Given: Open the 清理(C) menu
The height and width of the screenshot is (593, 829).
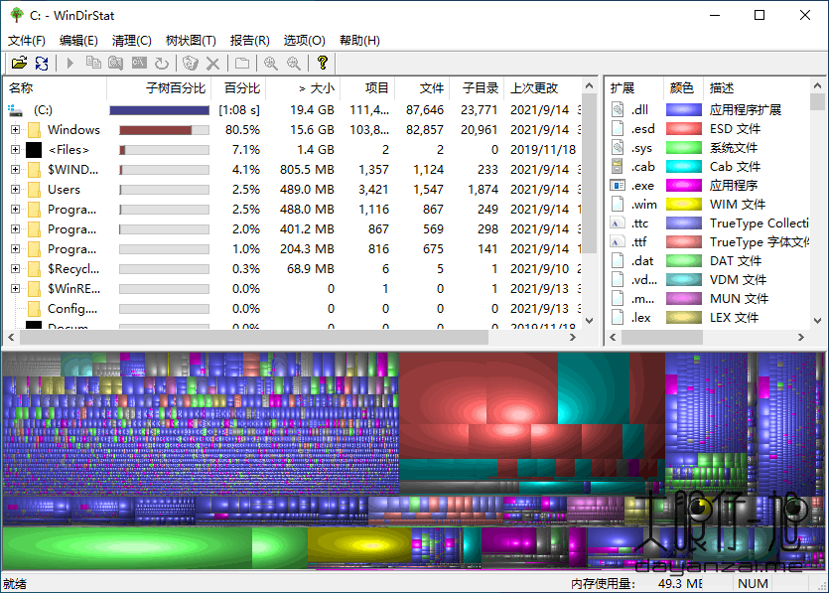Looking at the screenshot, I should click(132, 40).
